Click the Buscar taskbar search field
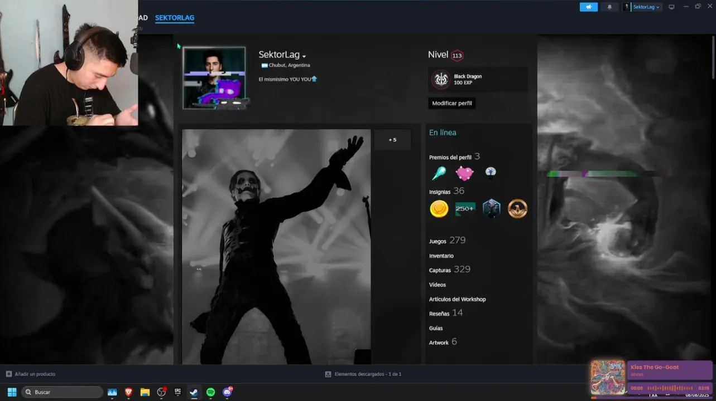Viewport: 716px width, 401px height. click(62, 392)
